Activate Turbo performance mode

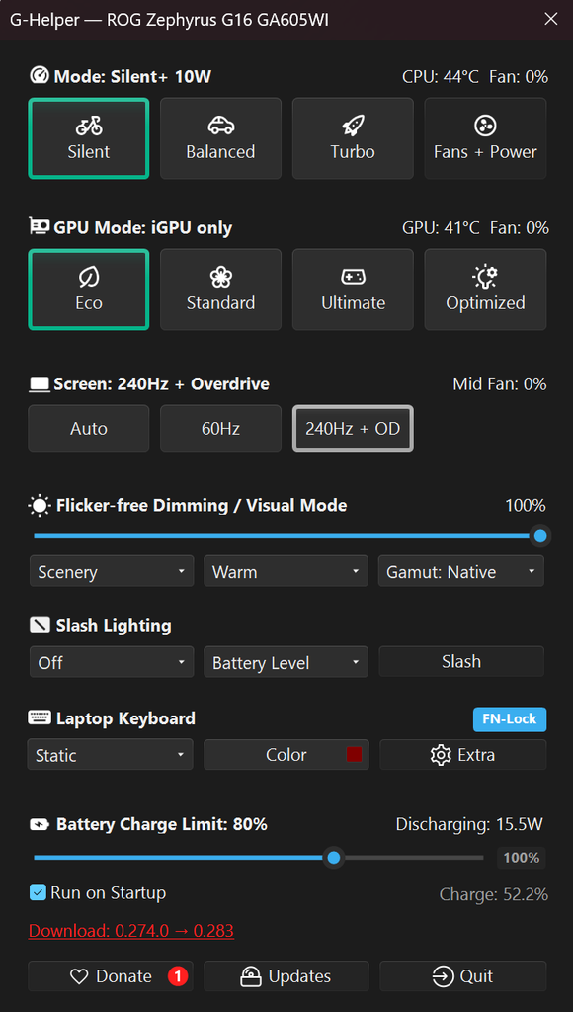pyautogui.click(x=353, y=138)
